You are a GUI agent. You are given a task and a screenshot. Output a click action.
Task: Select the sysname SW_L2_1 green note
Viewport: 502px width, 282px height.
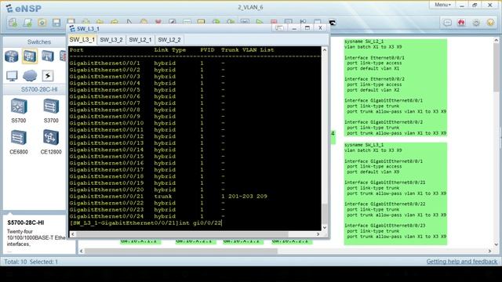[x=395, y=88]
